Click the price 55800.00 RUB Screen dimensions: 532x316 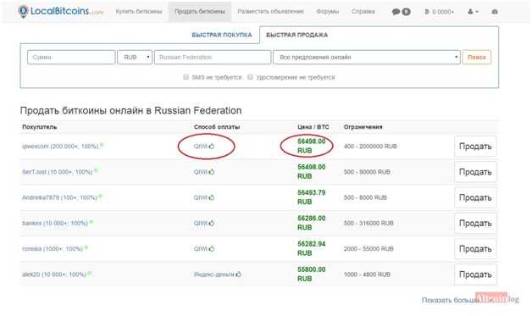coord(312,274)
